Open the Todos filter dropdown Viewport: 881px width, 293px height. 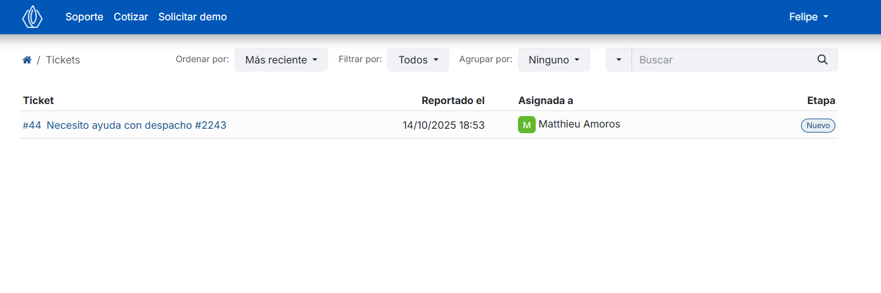pyautogui.click(x=418, y=60)
